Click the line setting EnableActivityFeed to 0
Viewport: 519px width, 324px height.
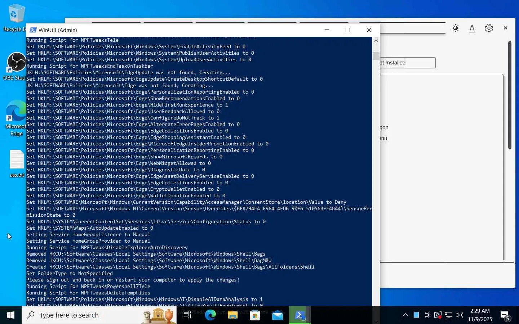(136, 46)
